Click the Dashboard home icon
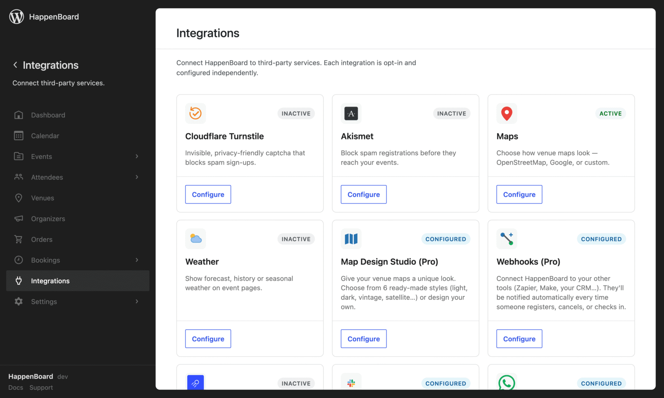 coord(19,115)
